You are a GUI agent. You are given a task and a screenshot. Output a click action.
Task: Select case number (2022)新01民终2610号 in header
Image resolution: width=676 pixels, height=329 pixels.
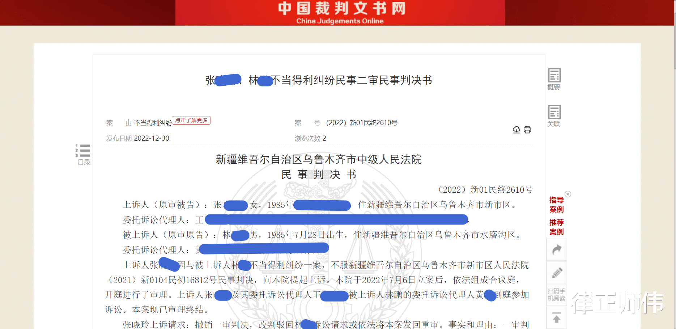point(362,123)
